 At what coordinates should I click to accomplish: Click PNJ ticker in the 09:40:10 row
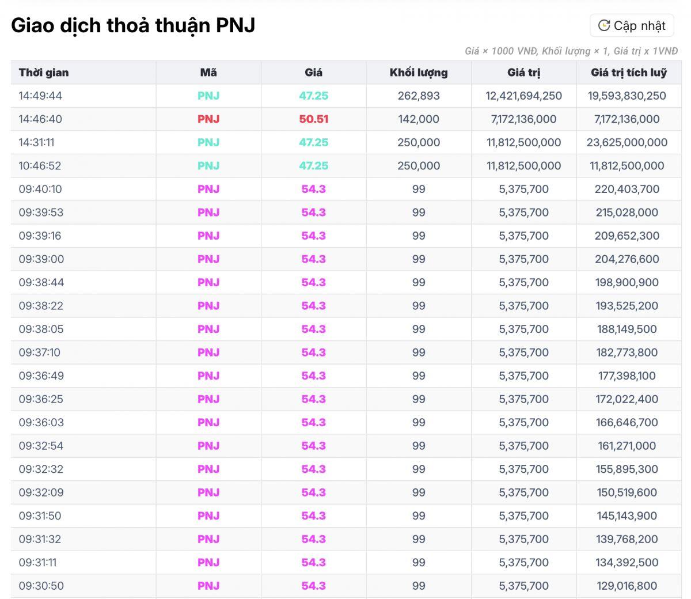click(208, 189)
